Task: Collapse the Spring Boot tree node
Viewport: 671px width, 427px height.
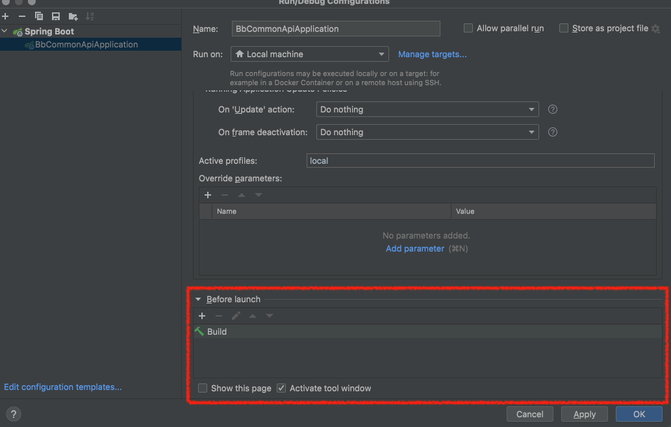Action: (x=5, y=31)
